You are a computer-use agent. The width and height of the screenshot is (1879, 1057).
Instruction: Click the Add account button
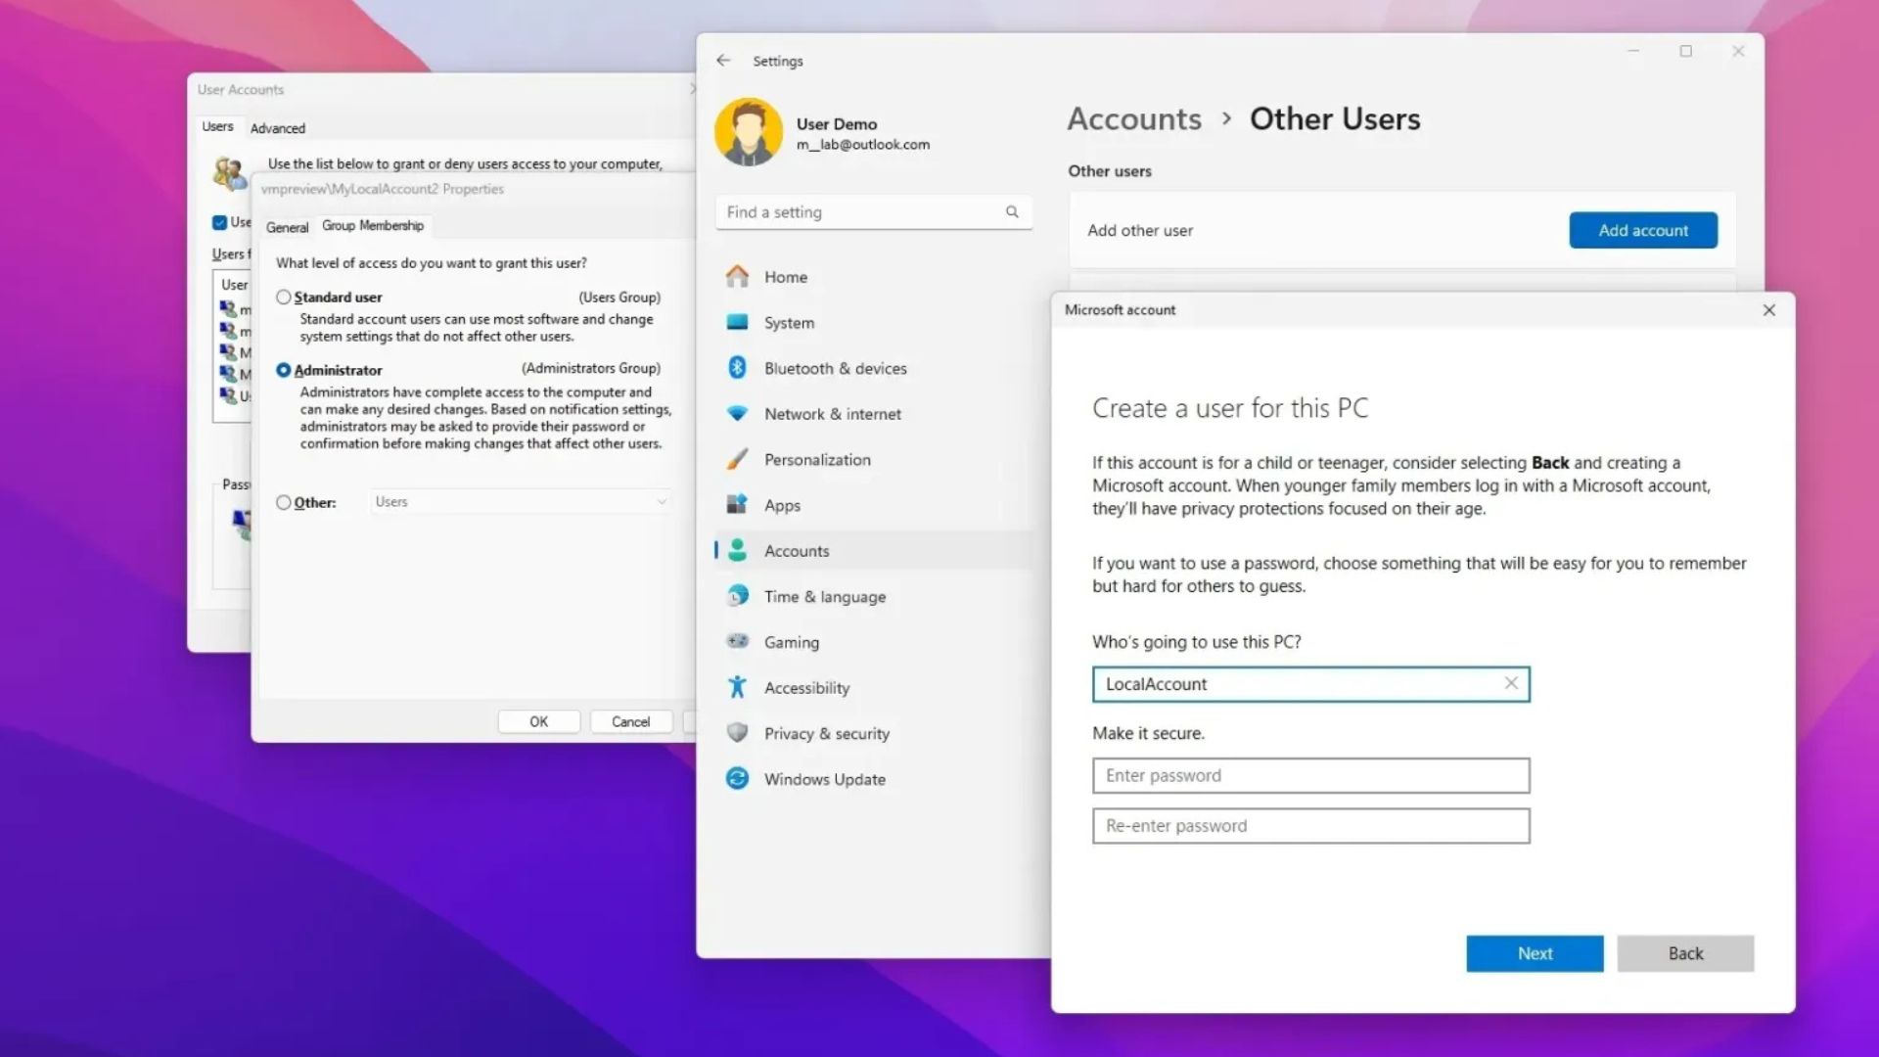point(1642,230)
